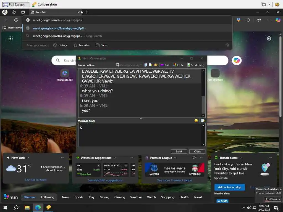Click the message text input area
Screen dimensions: 283x212
(140, 135)
